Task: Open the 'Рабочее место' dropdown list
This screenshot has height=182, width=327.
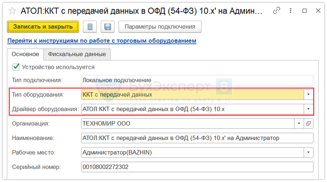Action: [x=308, y=152]
